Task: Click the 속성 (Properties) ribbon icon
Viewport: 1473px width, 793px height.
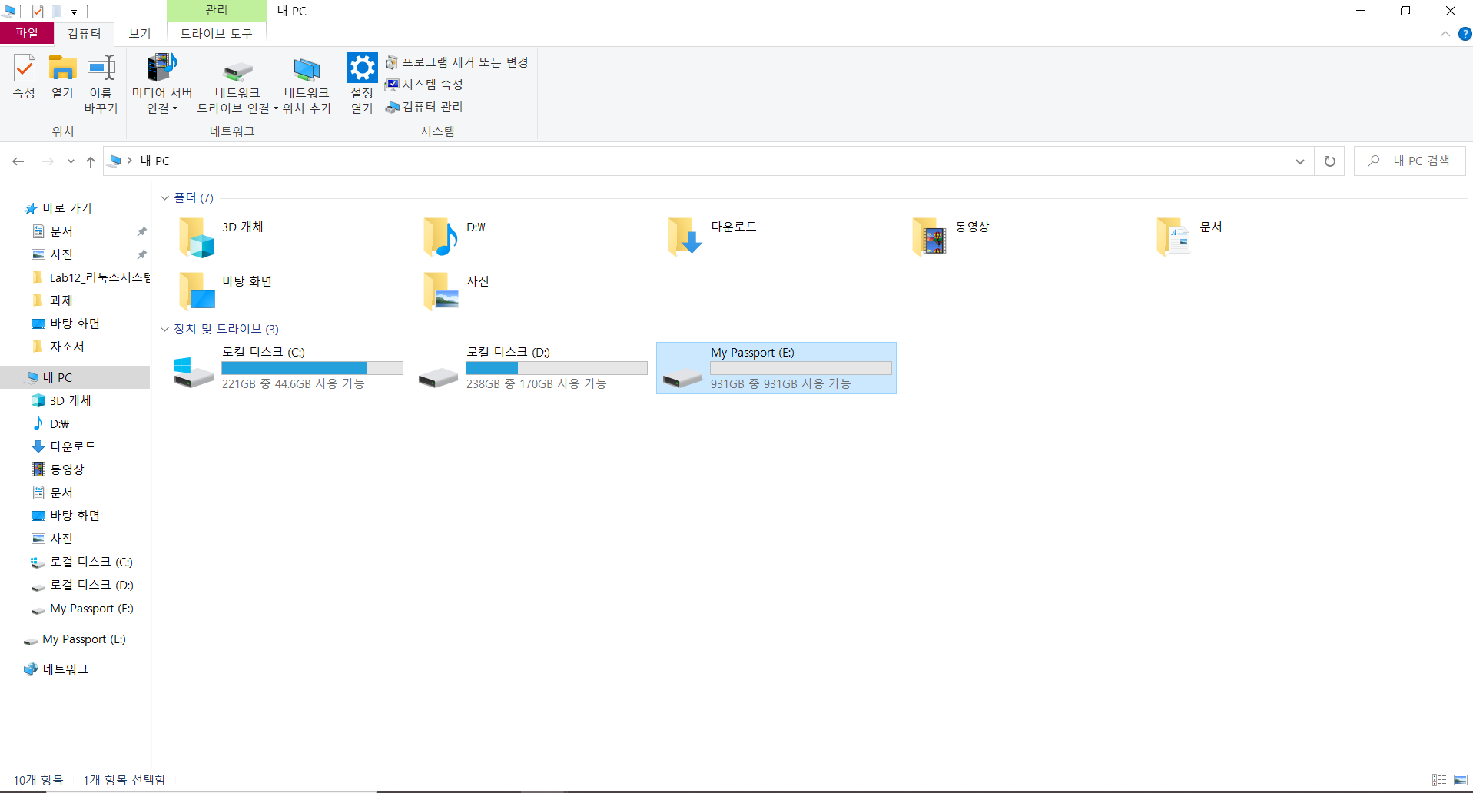Action: coord(24,77)
